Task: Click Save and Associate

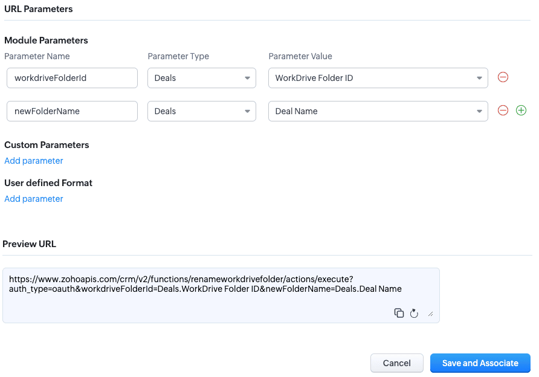Action: [x=480, y=363]
